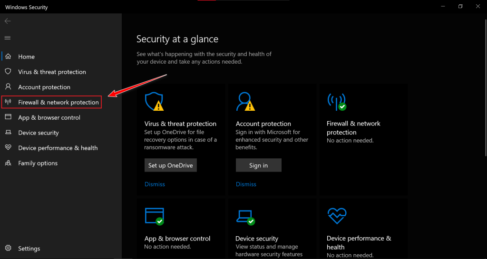The height and width of the screenshot is (259, 487).
Task: Select Family options in the sidebar
Action: 38,163
